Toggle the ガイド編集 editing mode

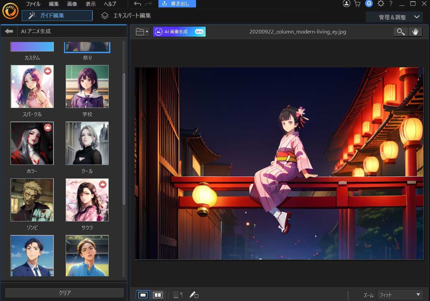[x=57, y=15]
